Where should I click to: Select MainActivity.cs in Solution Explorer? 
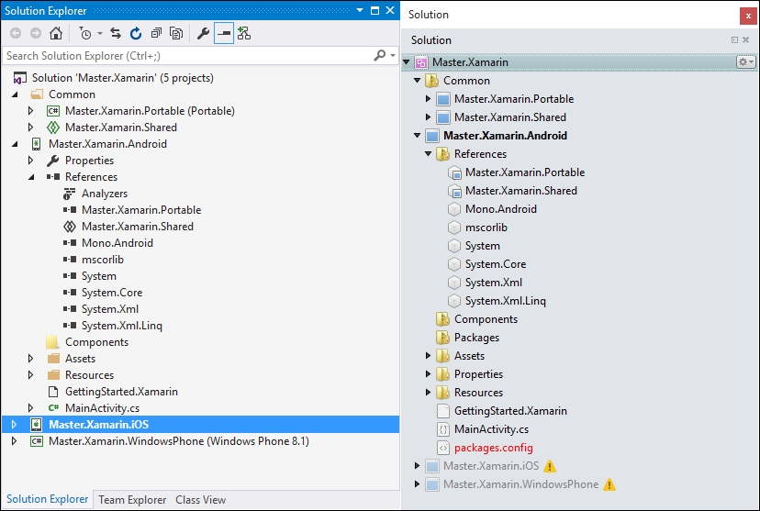[102, 408]
